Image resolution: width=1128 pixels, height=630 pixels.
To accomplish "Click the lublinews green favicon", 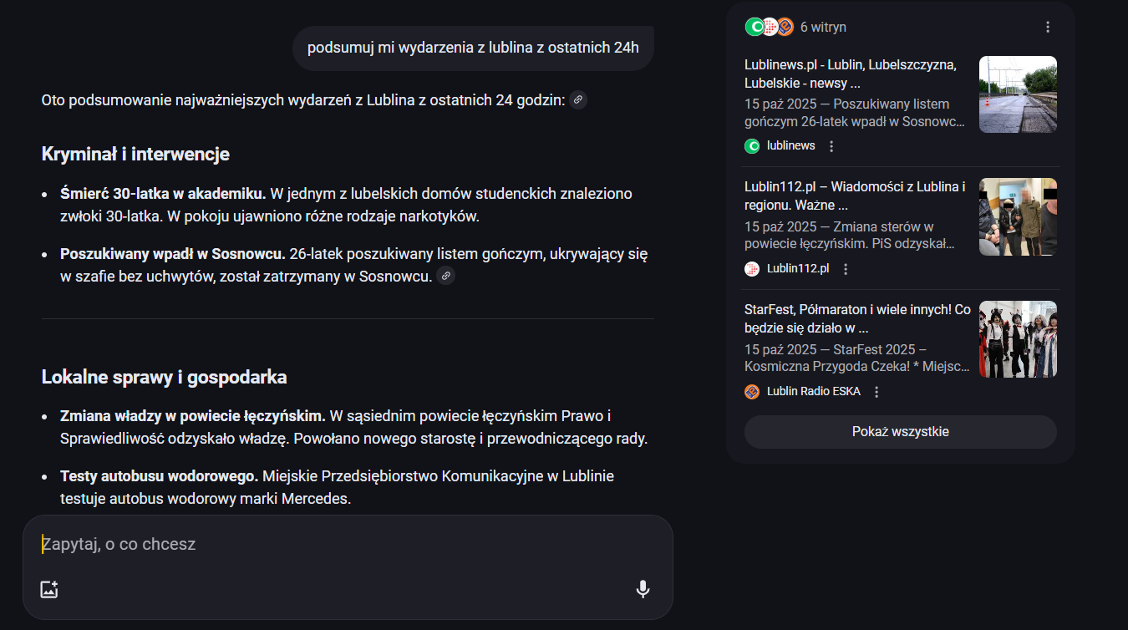I will tap(752, 146).
